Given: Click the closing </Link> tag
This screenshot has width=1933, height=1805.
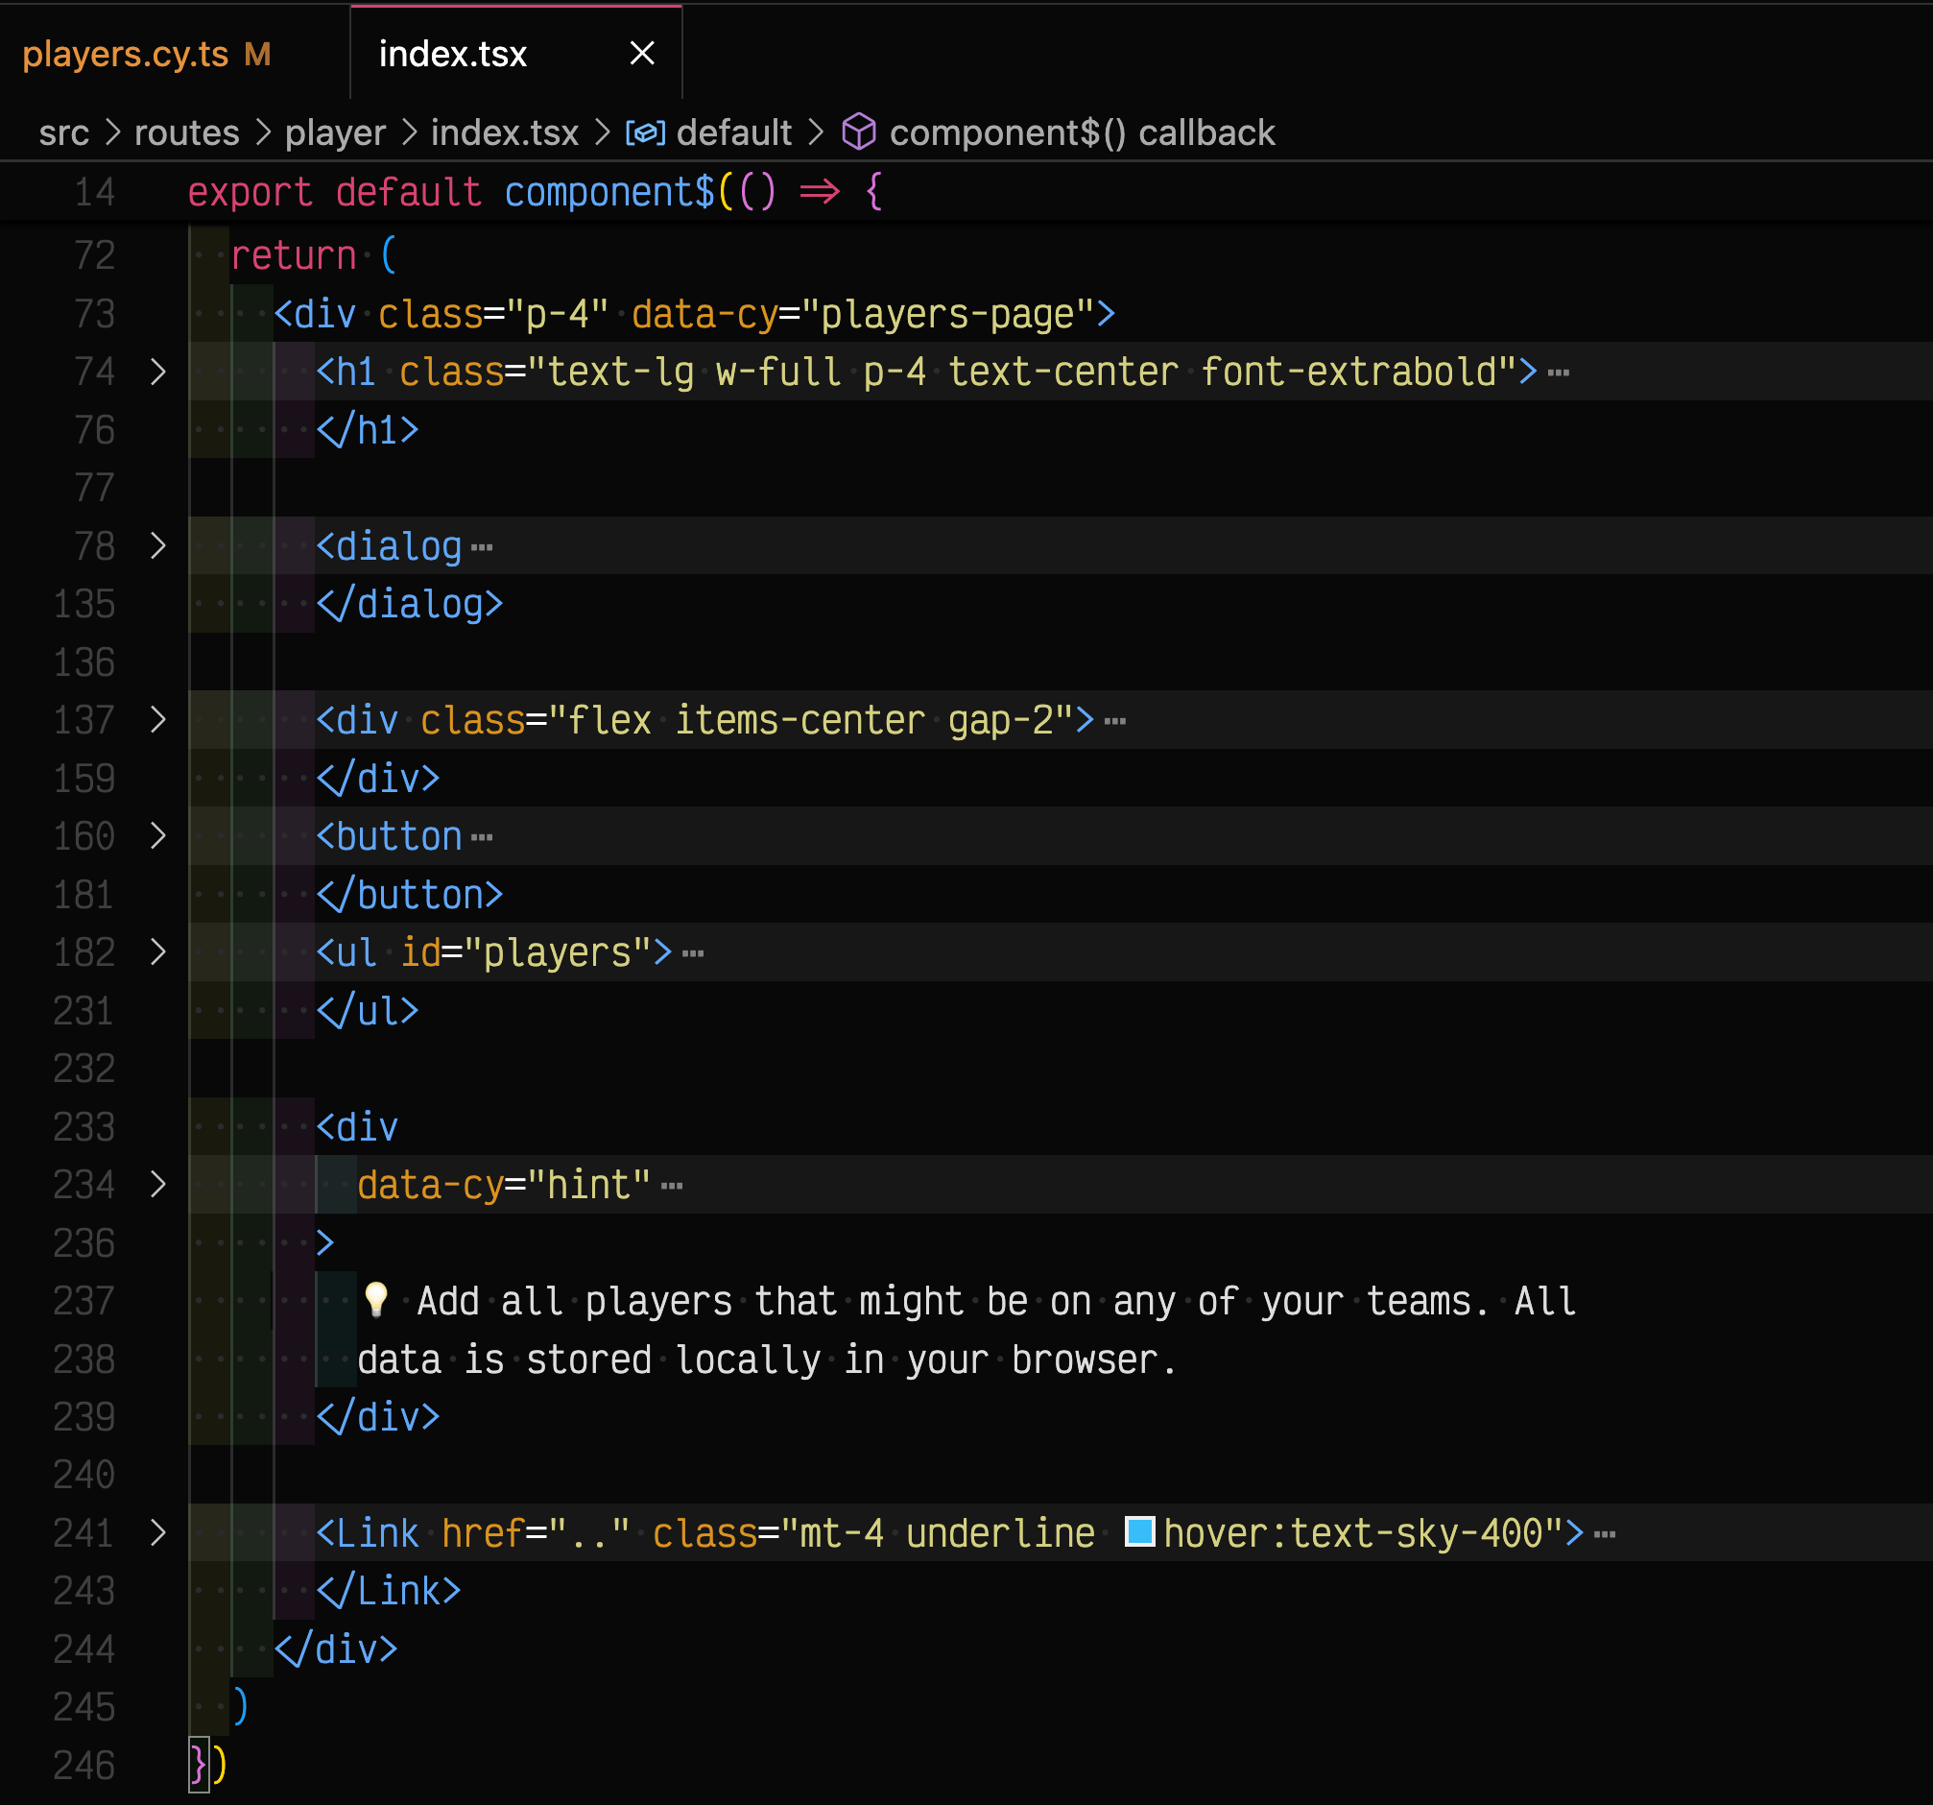Looking at the screenshot, I should (388, 1591).
